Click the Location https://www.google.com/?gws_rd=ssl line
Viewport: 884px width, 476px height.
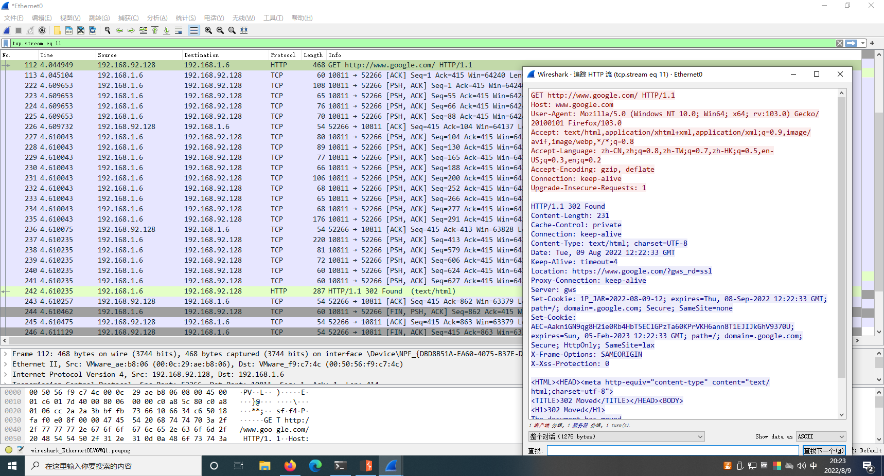click(x=621, y=271)
